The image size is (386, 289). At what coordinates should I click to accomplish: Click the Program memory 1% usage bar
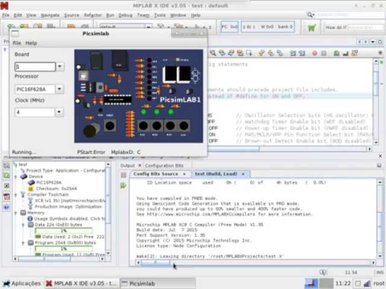[64, 249]
